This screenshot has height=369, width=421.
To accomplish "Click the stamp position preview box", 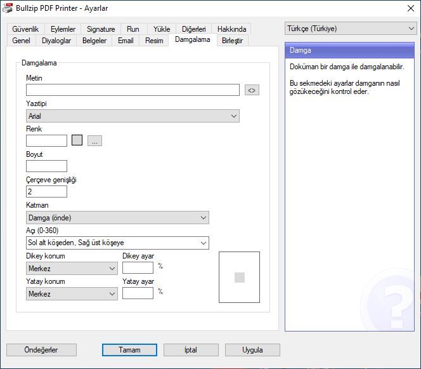I will pyautogui.click(x=239, y=278).
